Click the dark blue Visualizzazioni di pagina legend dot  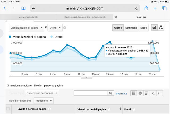tap(10, 37)
